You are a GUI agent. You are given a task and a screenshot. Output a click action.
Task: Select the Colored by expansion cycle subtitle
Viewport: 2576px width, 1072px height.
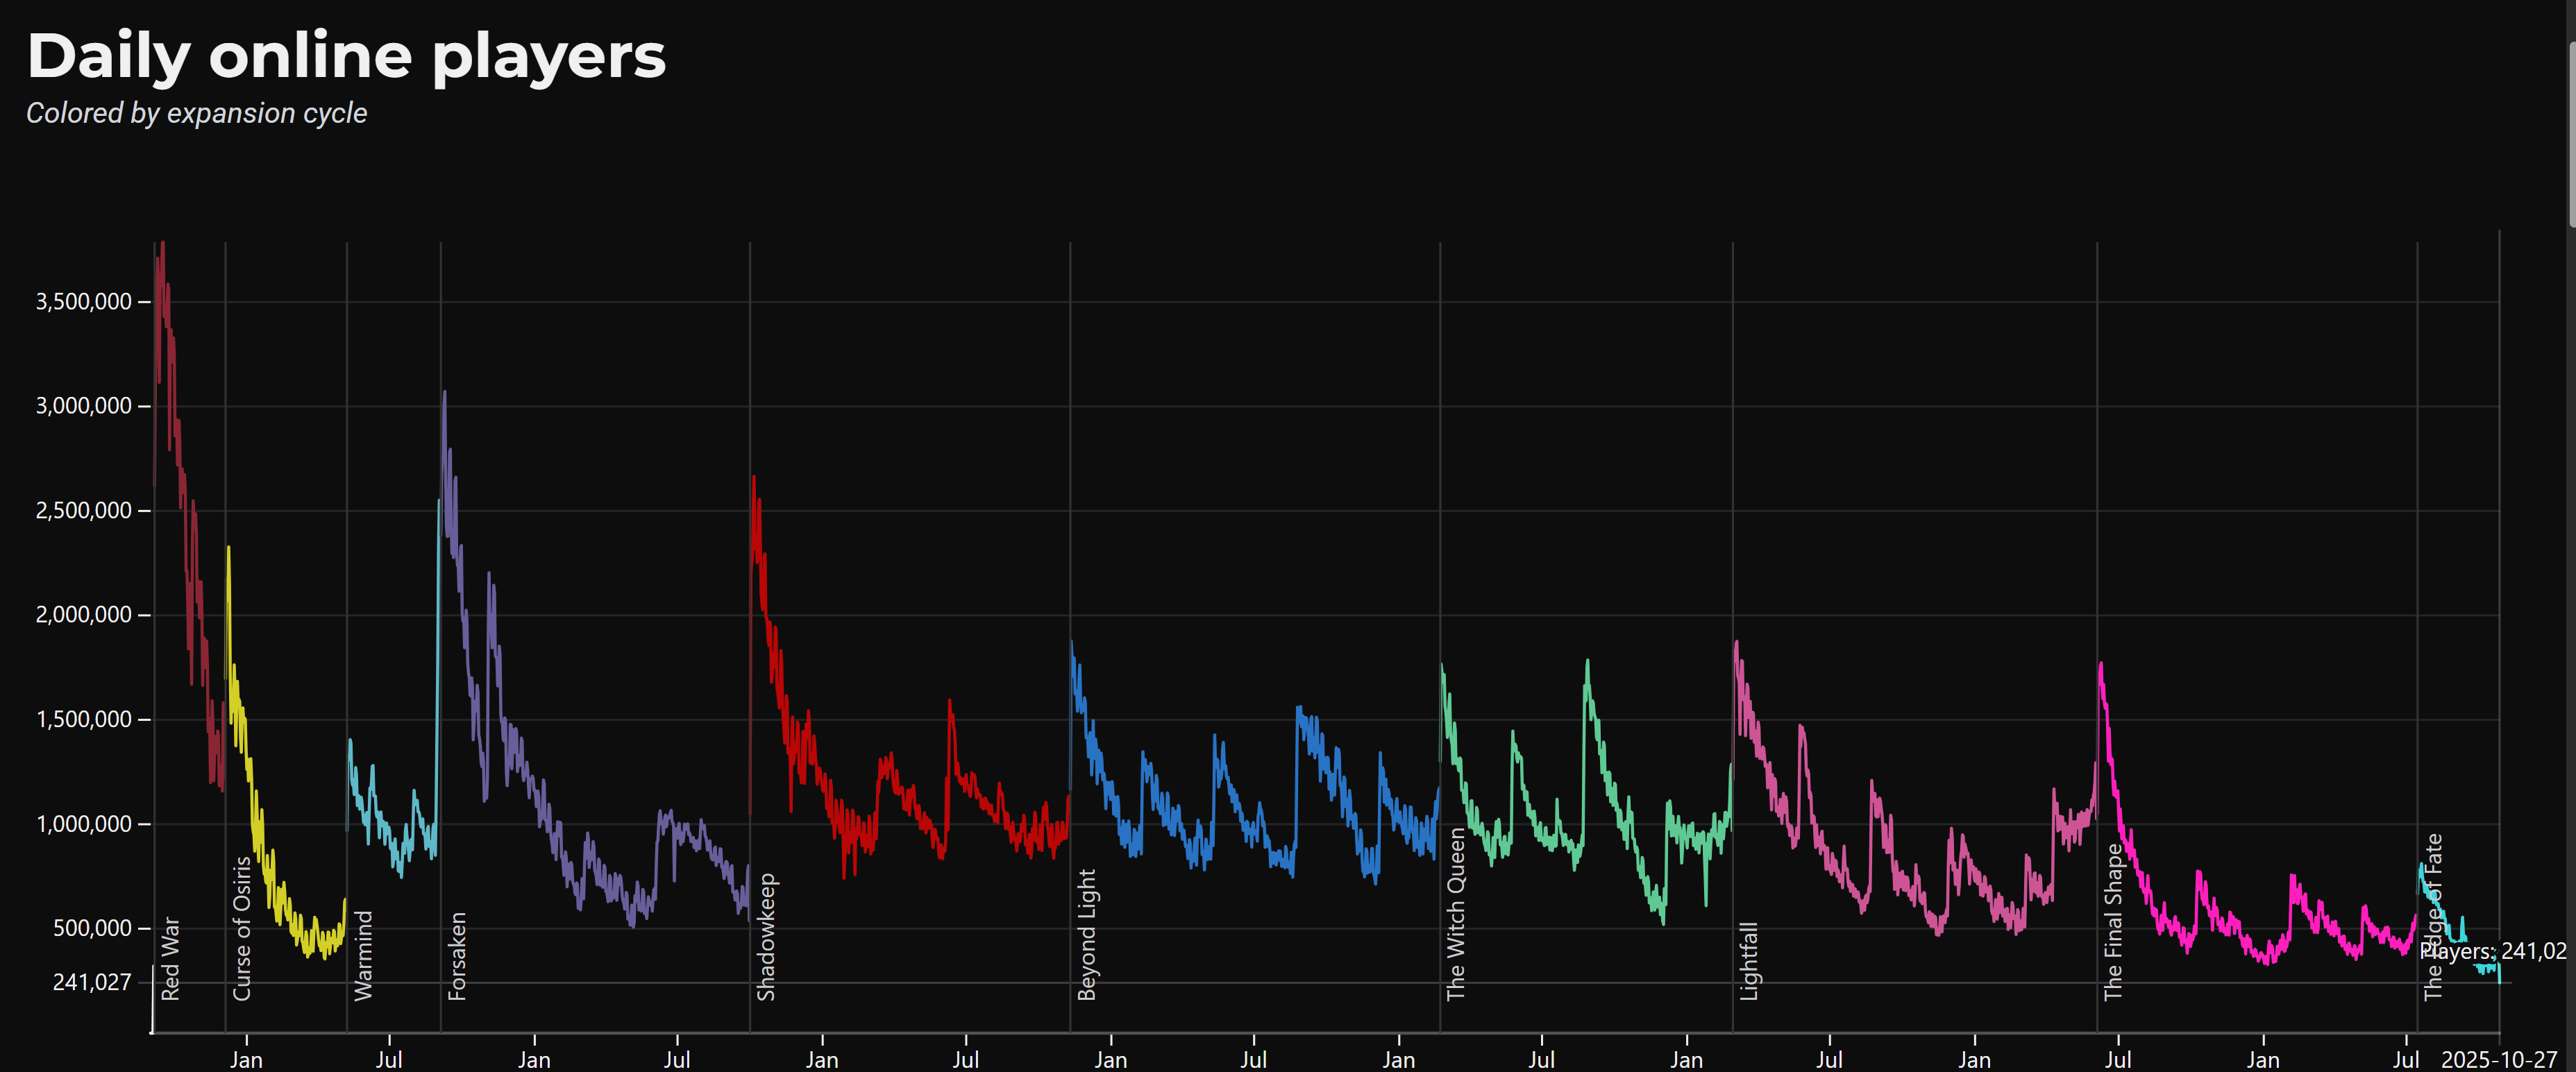[196, 113]
